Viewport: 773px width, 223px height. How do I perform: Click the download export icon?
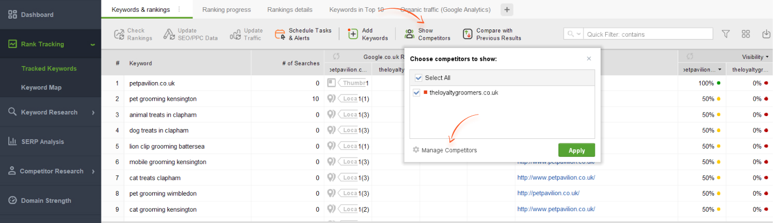(767, 34)
